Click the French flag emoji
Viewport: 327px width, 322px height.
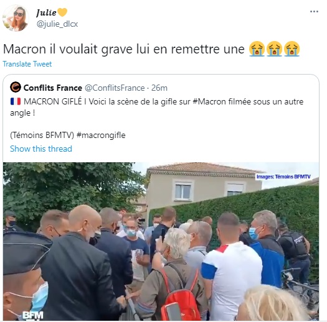pos(16,101)
